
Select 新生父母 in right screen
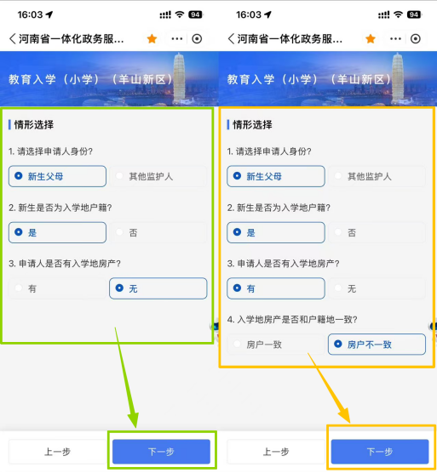point(276,176)
